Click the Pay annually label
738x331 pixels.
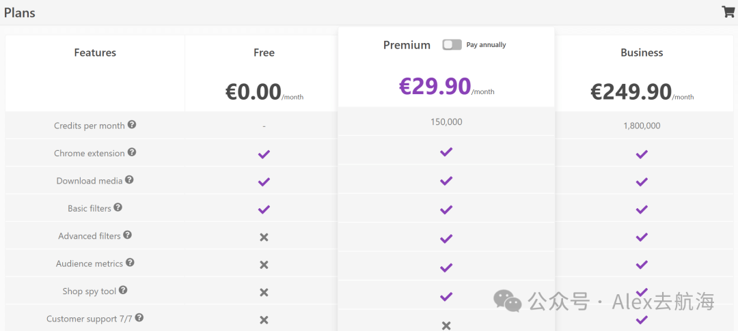tap(487, 45)
